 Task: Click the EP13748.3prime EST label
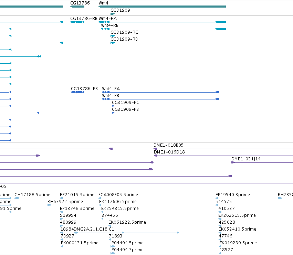[77, 209]
